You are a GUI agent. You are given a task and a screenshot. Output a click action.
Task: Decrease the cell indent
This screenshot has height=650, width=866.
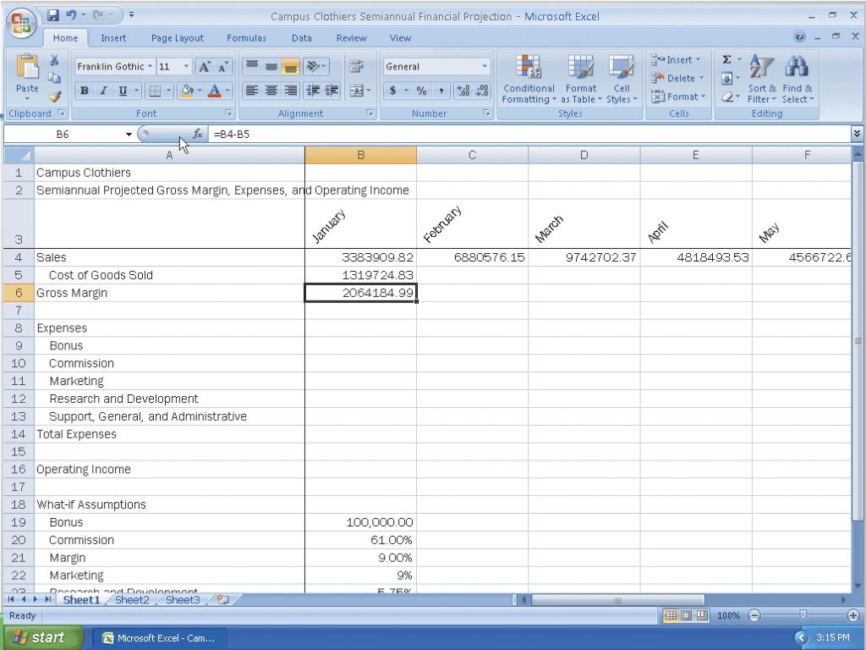[x=313, y=91]
